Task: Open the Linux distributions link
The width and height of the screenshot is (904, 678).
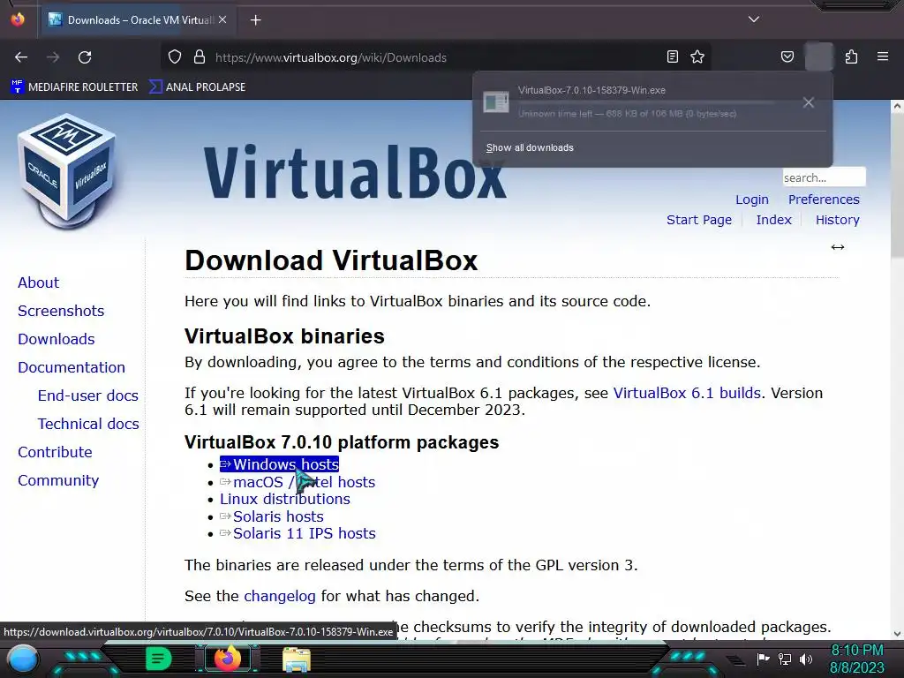Action: (285, 500)
